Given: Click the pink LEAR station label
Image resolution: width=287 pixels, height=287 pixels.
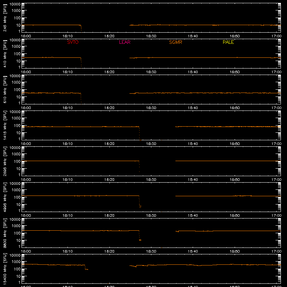Looking at the screenshot, I should coord(124,42).
